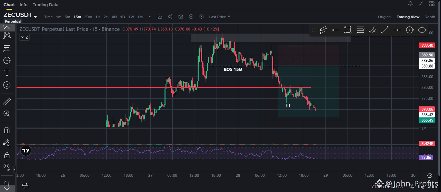The image size is (441, 192).
Task: Select the pattern drawing tool in sidebar
Action: click(x=7, y=35)
